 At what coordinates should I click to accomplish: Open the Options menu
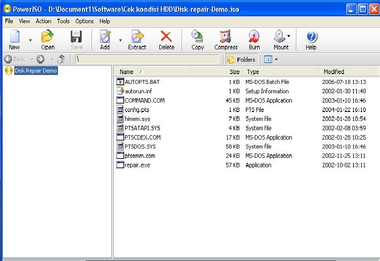coord(84,21)
